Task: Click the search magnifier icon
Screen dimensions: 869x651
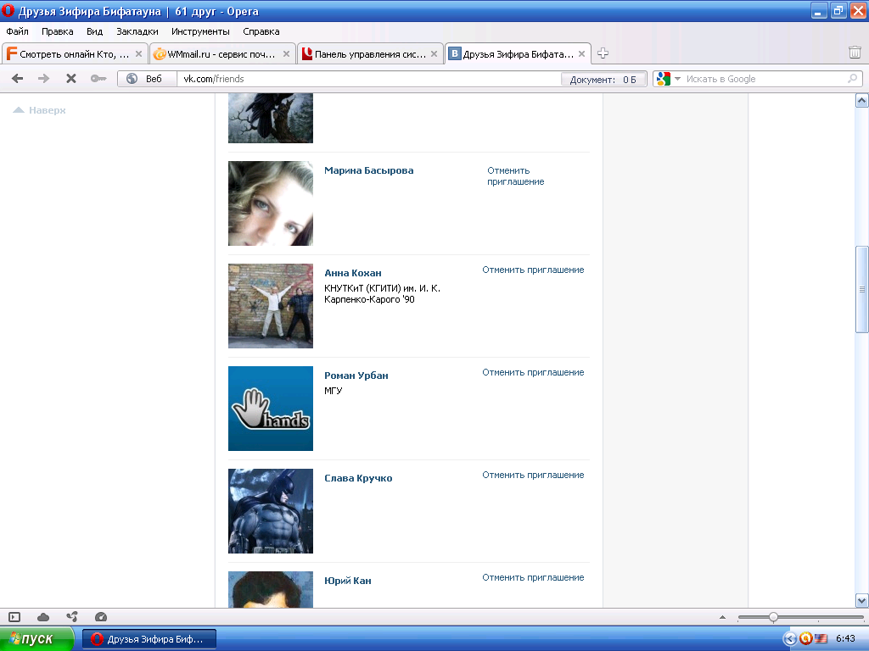Action: click(852, 79)
